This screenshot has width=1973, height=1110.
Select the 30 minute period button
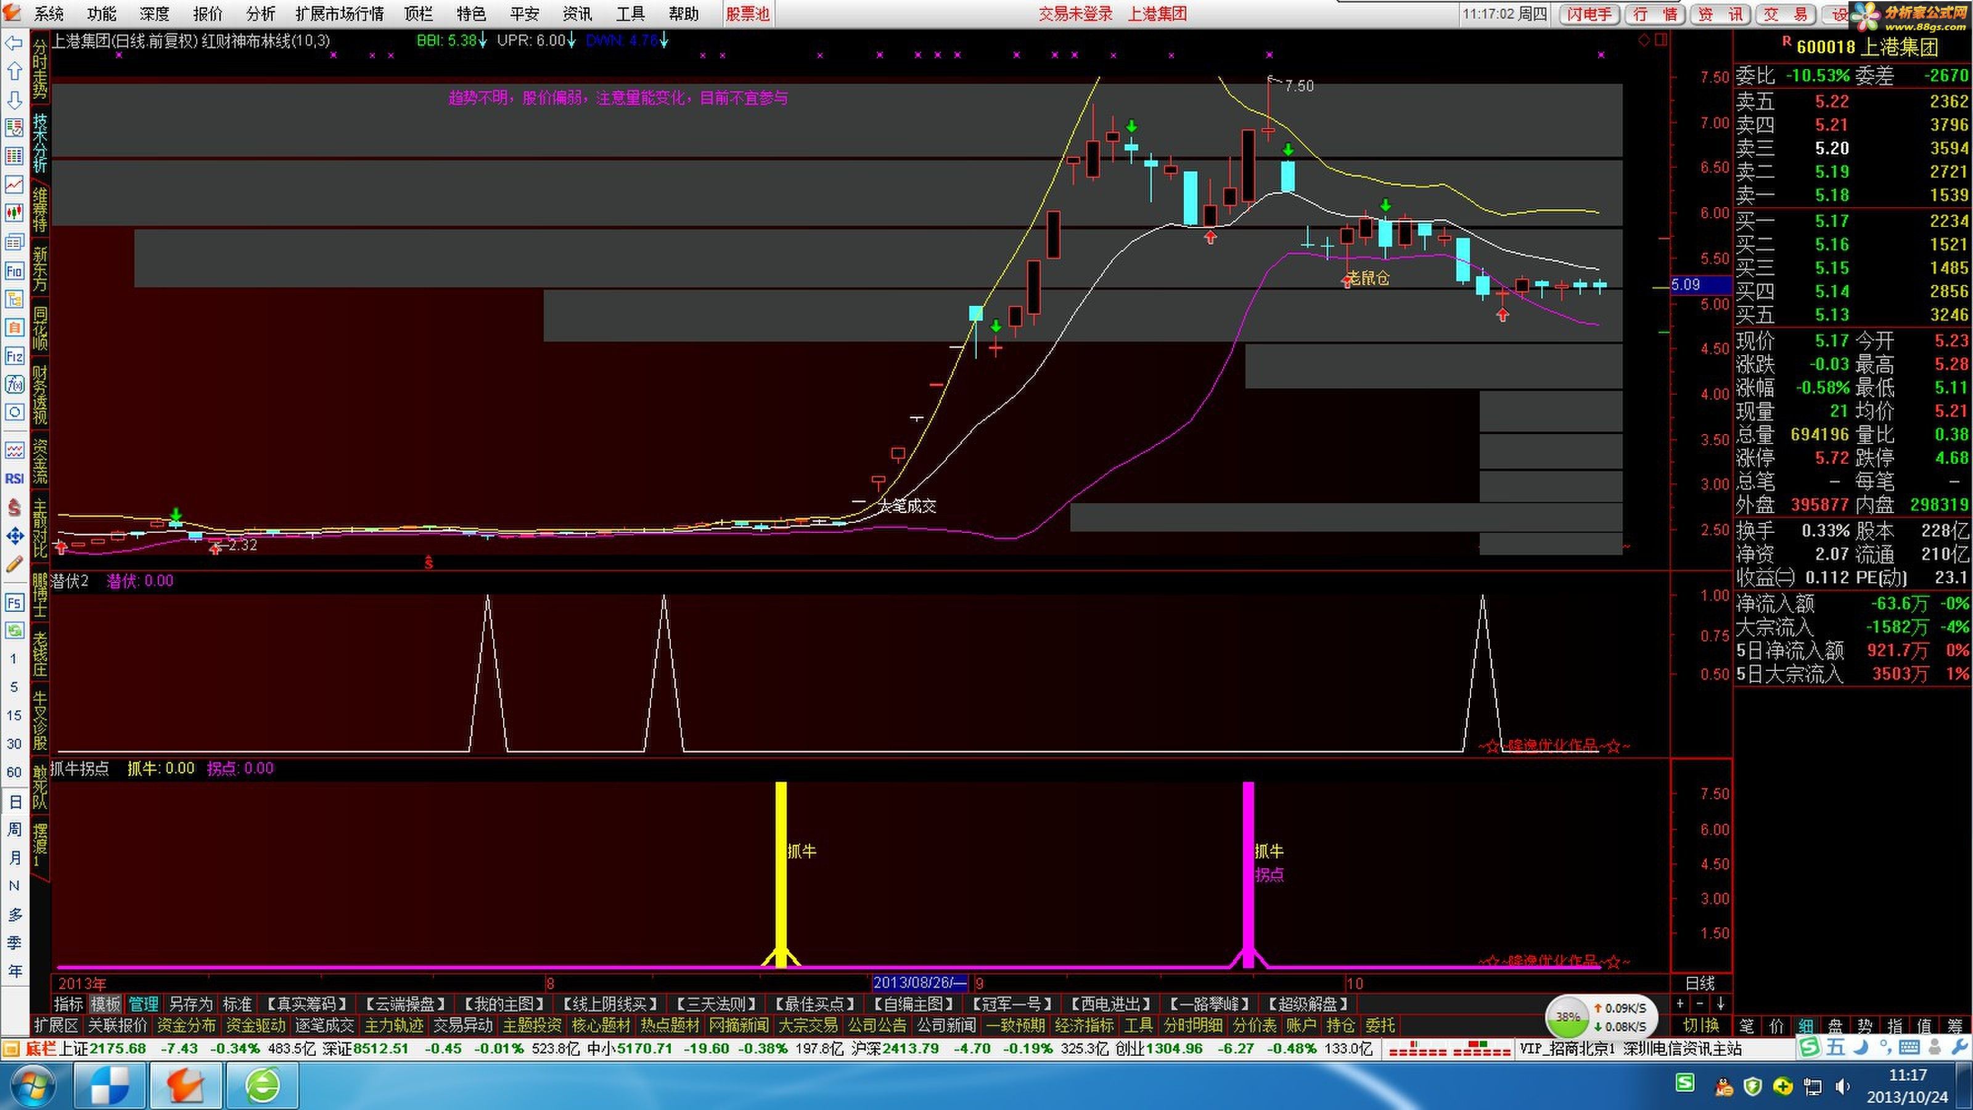(15, 744)
